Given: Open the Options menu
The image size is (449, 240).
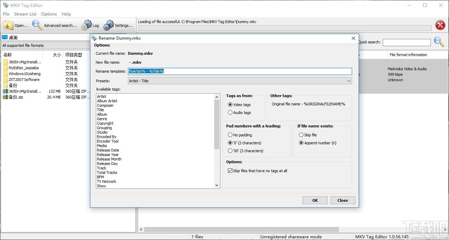Looking at the screenshot, I should pyautogui.click(x=49, y=14).
